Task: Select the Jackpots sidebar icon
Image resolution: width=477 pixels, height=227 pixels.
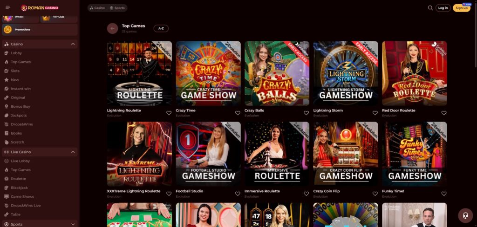Action: tap(7, 116)
